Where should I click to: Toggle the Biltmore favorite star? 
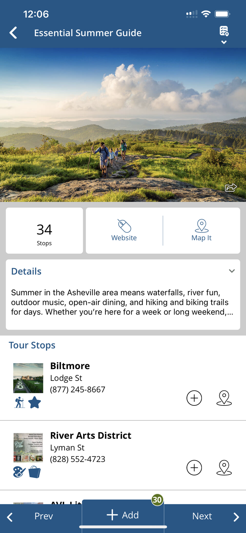click(x=34, y=402)
